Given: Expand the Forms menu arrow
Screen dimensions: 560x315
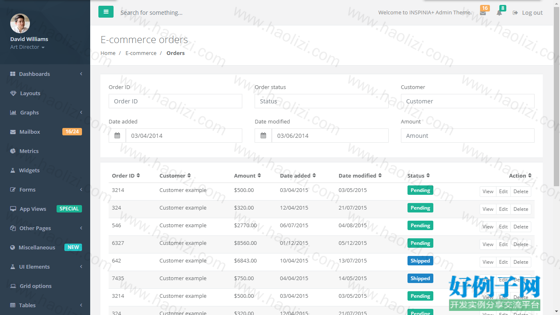Looking at the screenshot, I should (x=81, y=189).
